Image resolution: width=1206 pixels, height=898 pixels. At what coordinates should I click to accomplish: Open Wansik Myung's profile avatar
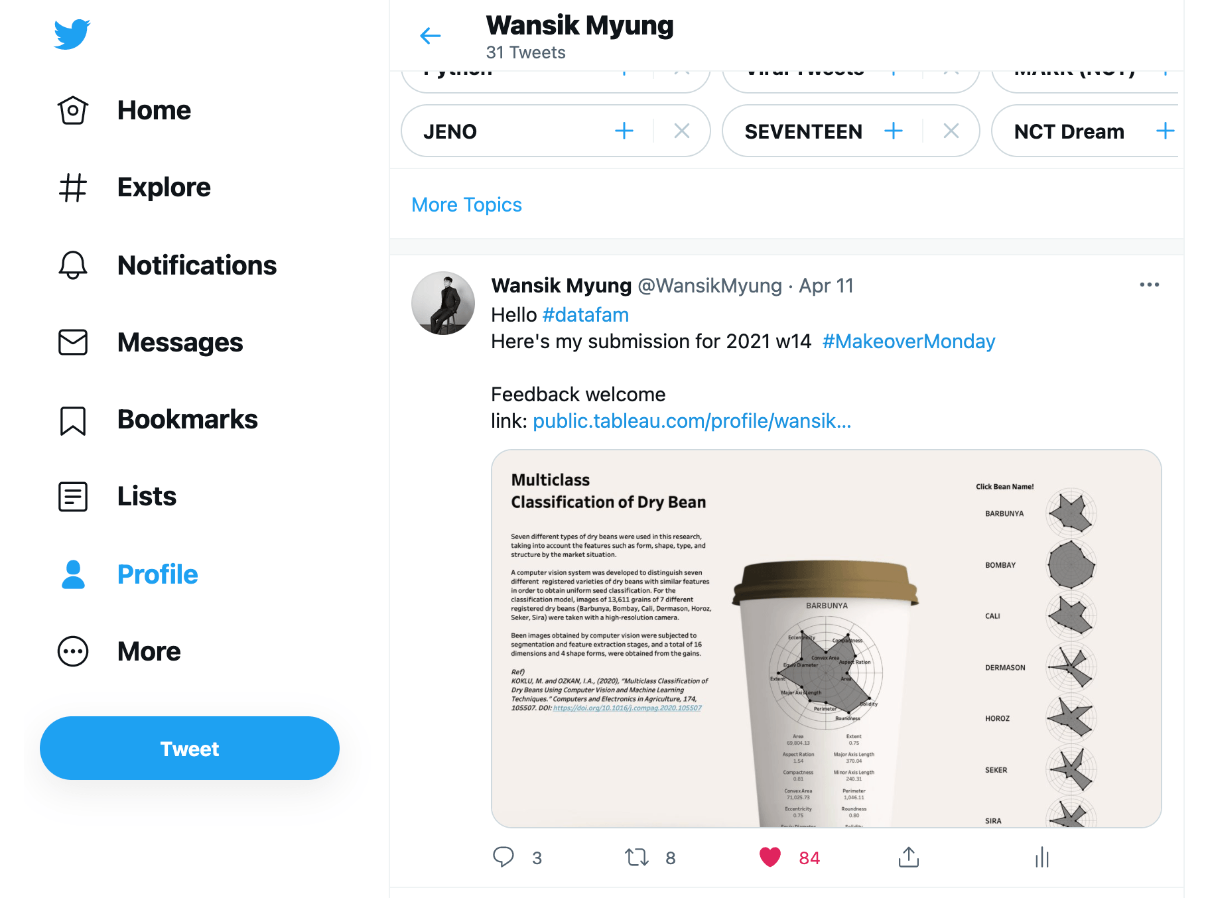443,303
